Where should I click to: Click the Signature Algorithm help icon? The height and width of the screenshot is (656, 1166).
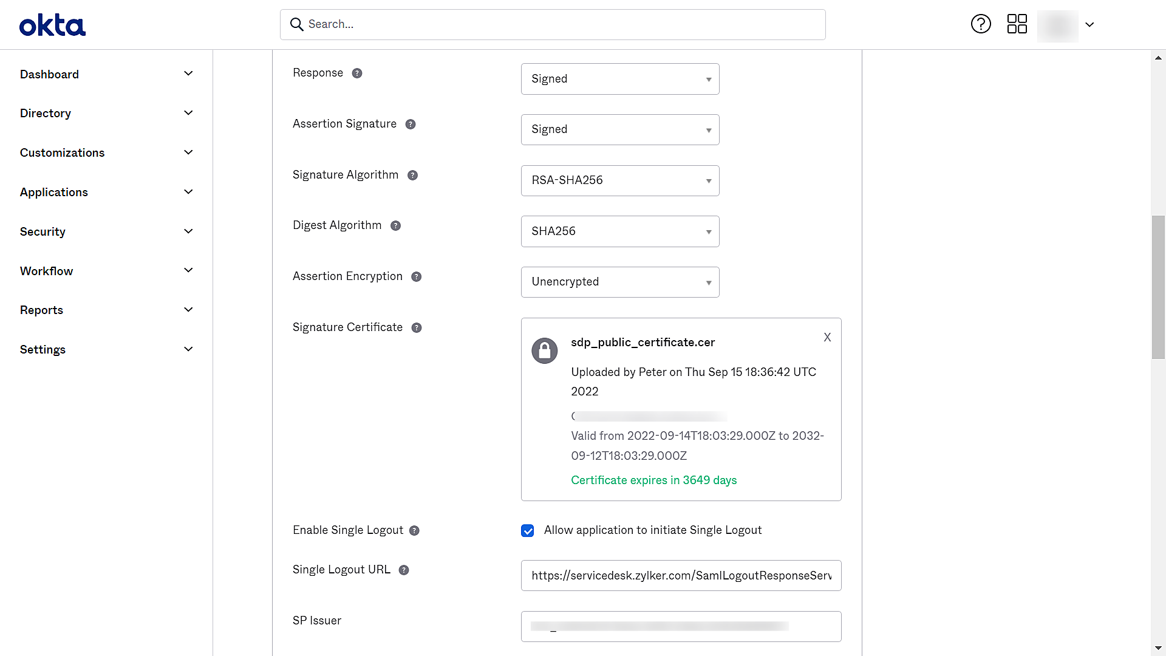tap(412, 176)
